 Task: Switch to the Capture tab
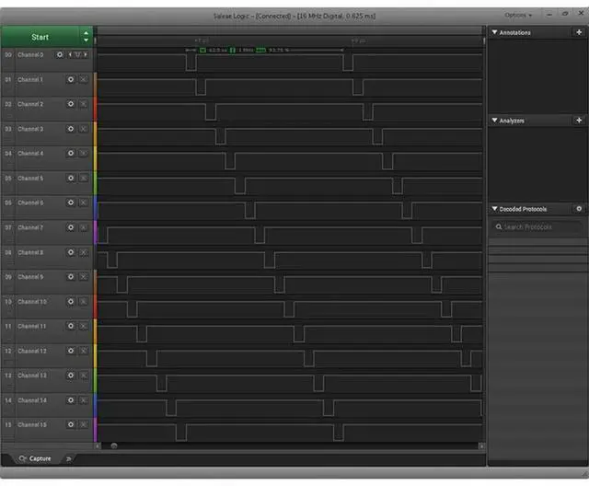(35, 458)
